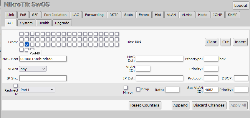This screenshot has width=250, height=118.
Task: Go to the Port Isolation tab
Action: 55,15
